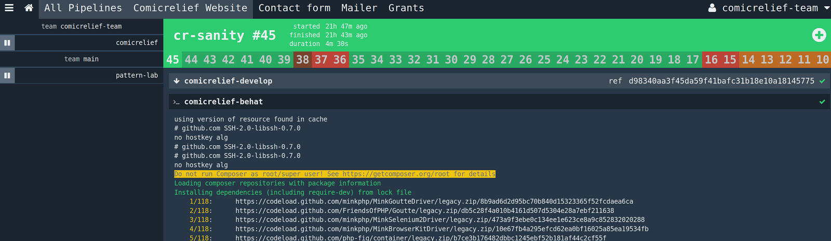Select failed build 15
Viewport: 831px width, 241px height.
(x=730, y=60)
